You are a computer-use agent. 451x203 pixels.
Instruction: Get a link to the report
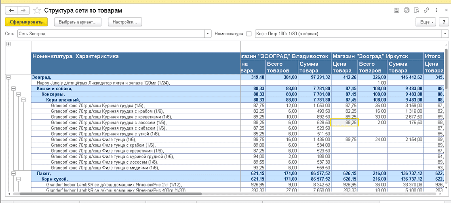click(x=426, y=10)
